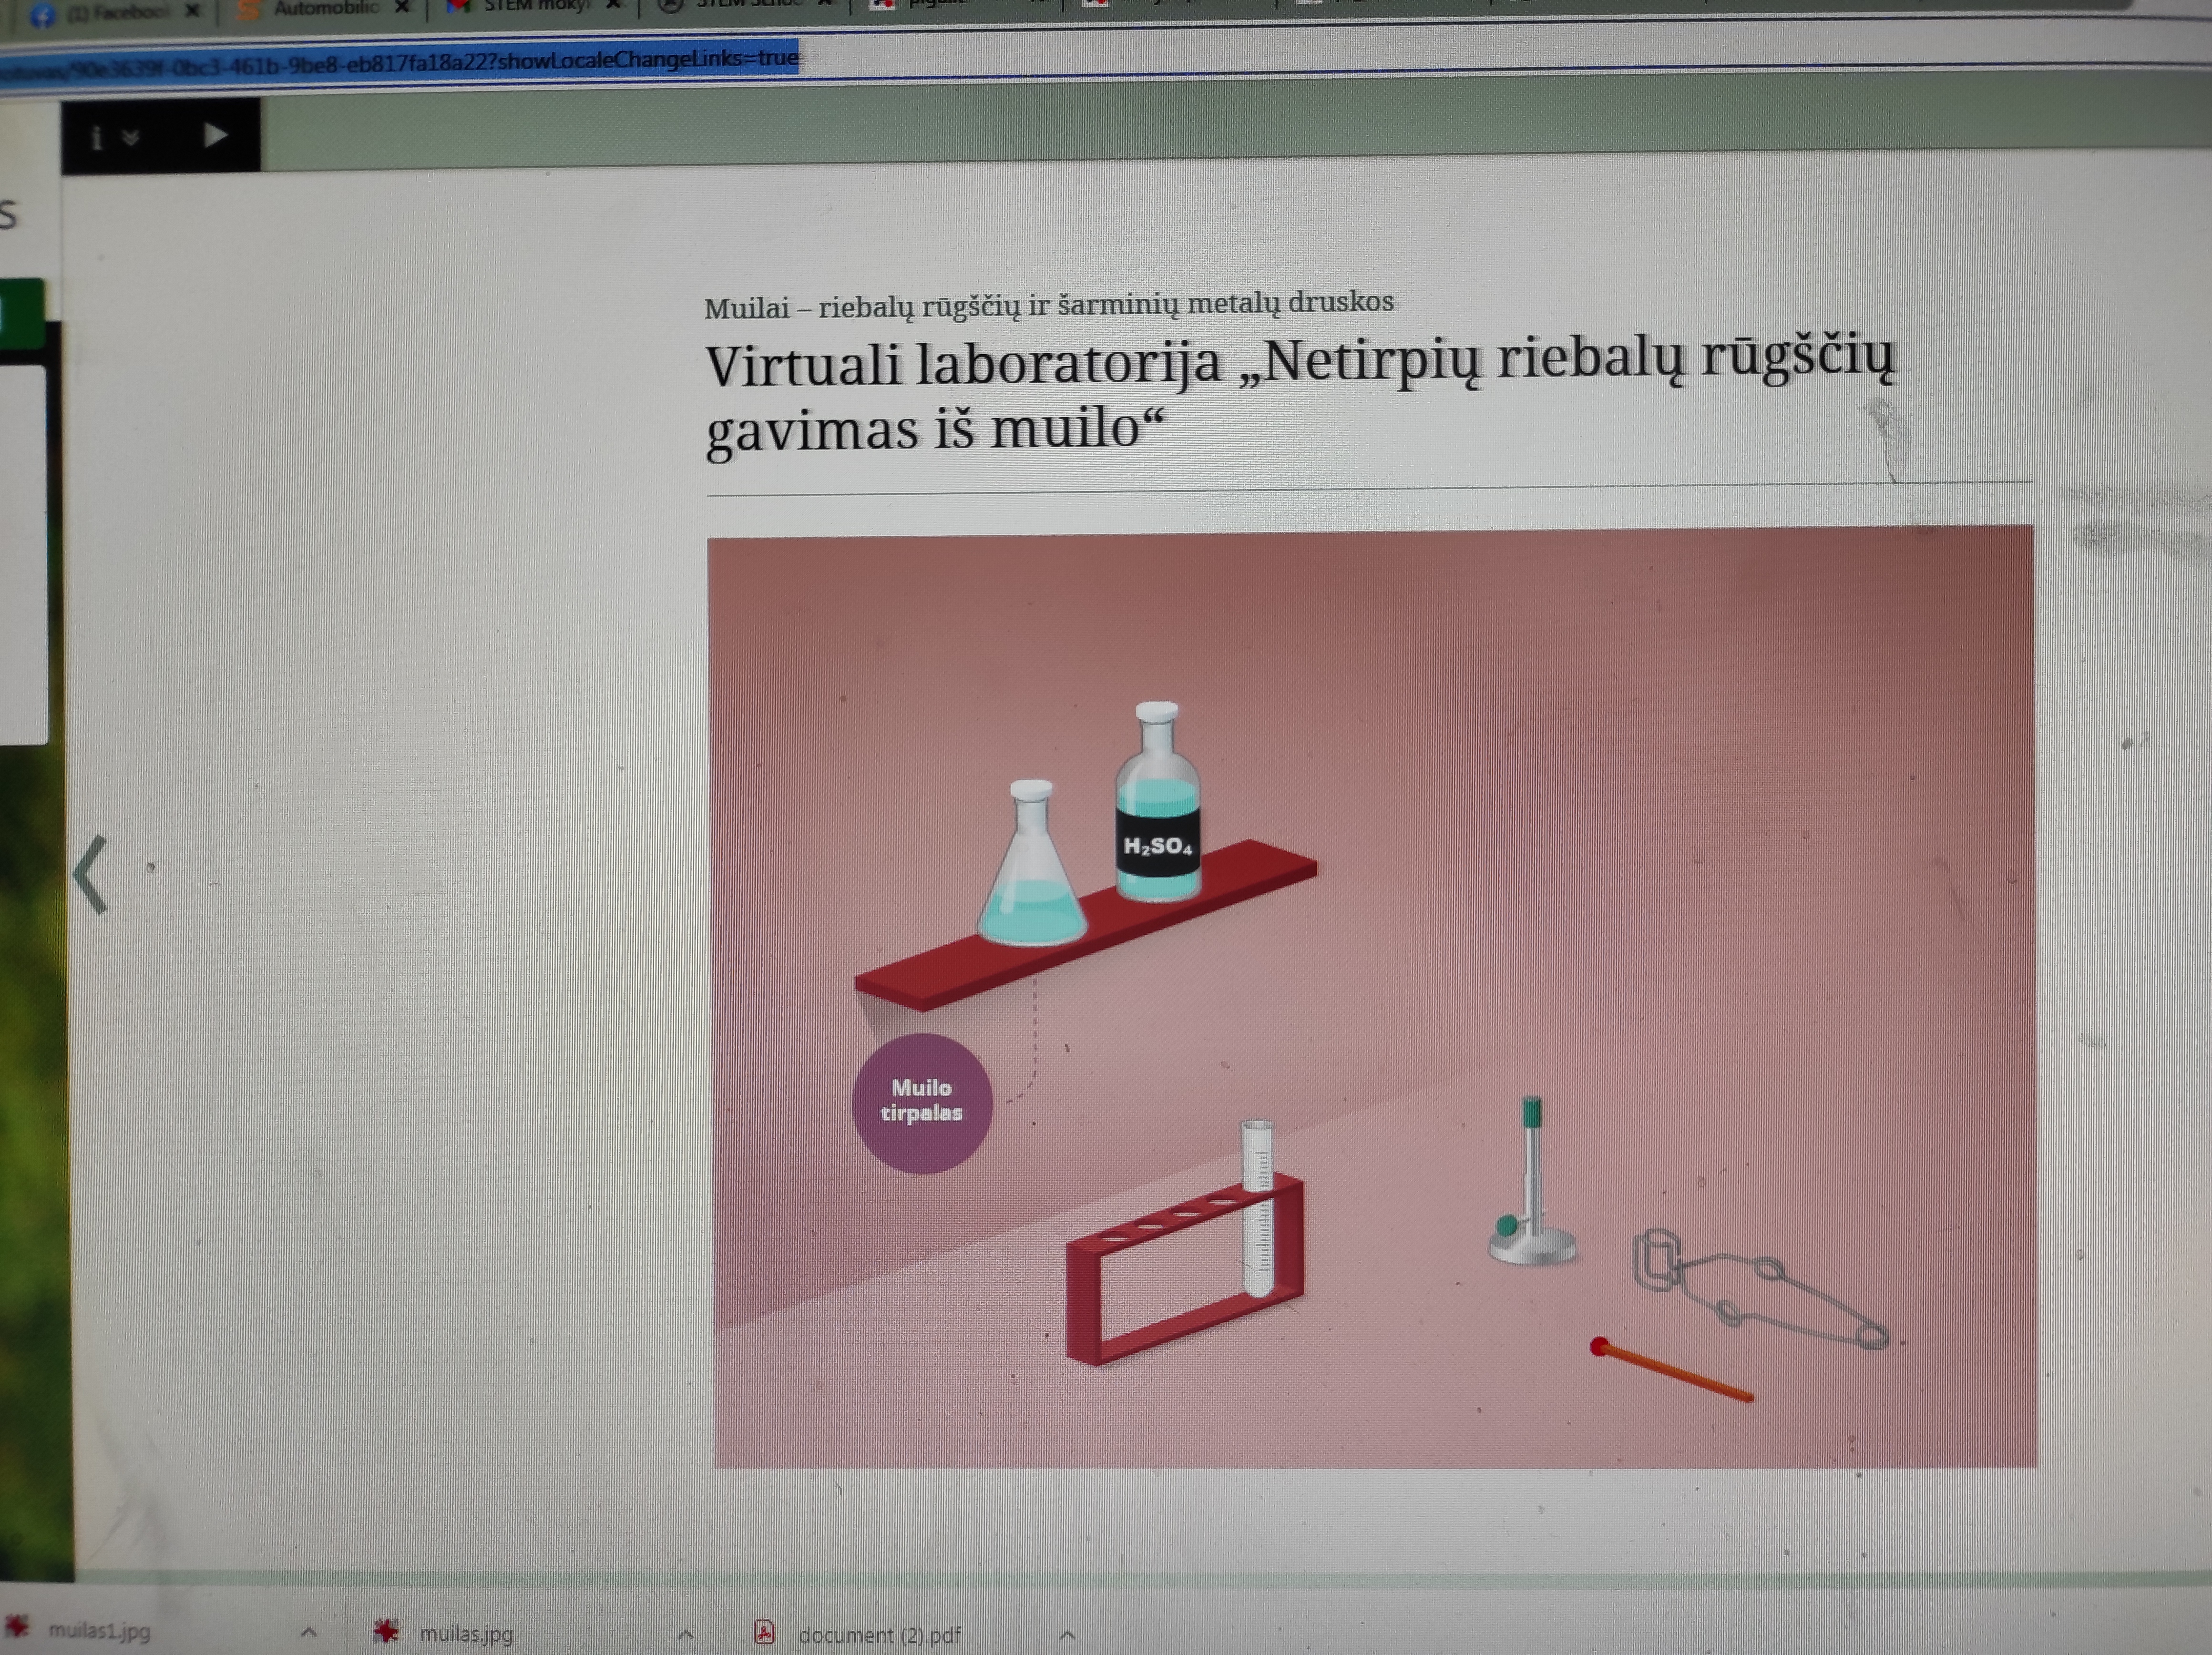Close the Facebook browser tab
This screenshot has height=1655, width=2212.
coord(192,12)
